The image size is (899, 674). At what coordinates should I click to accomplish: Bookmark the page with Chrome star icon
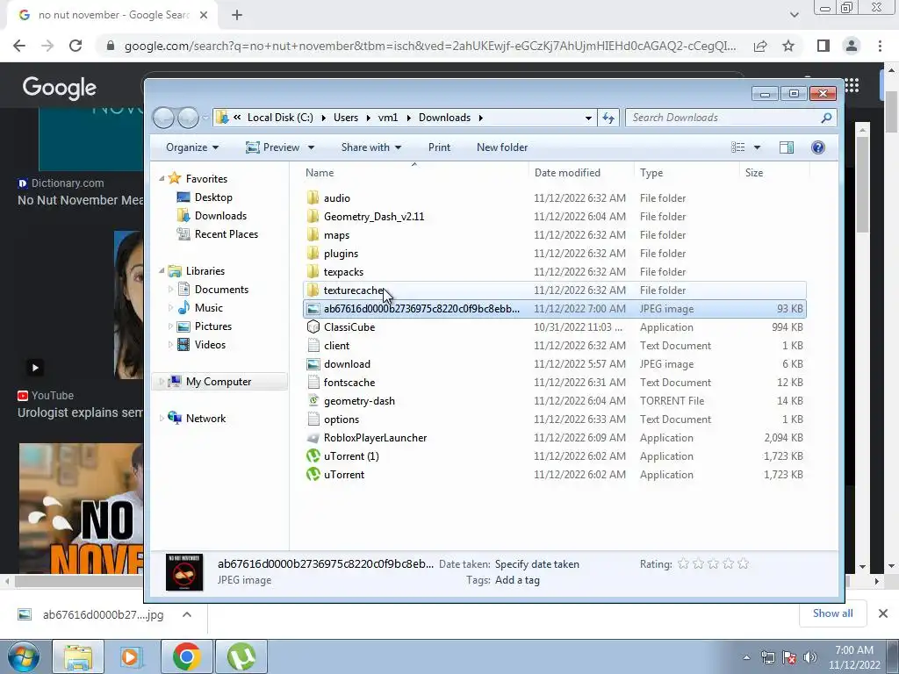click(x=788, y=46)
